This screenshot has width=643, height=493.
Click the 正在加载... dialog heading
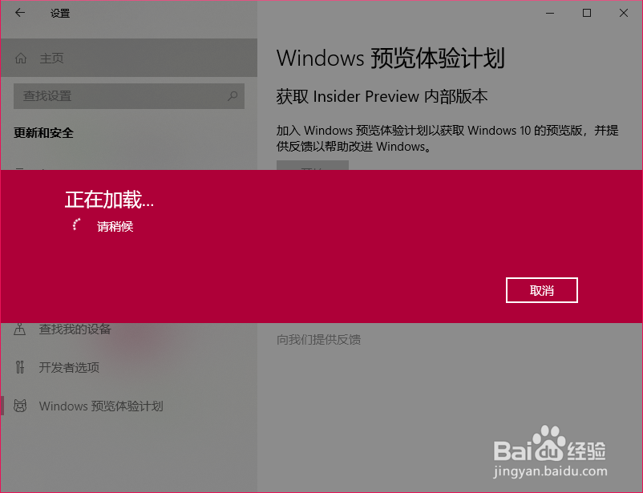click(109, 200)
